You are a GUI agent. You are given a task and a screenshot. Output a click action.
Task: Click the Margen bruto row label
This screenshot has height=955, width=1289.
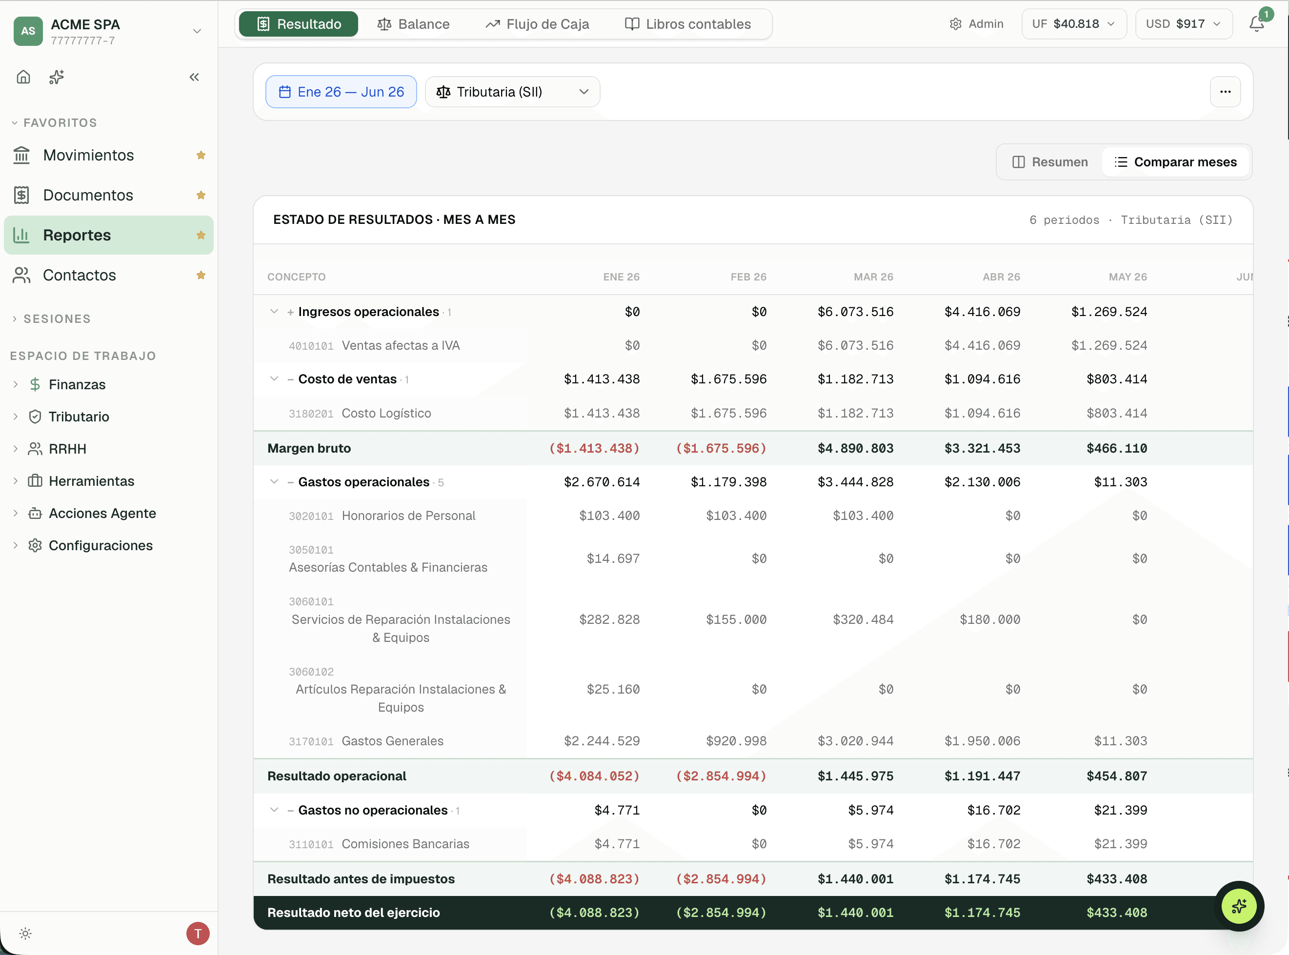point(309,448)
